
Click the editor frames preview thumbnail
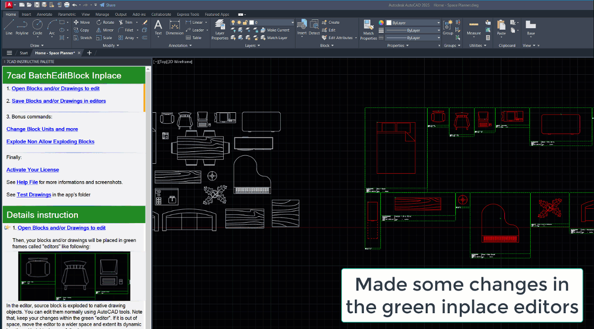click(x=74, y=276)
